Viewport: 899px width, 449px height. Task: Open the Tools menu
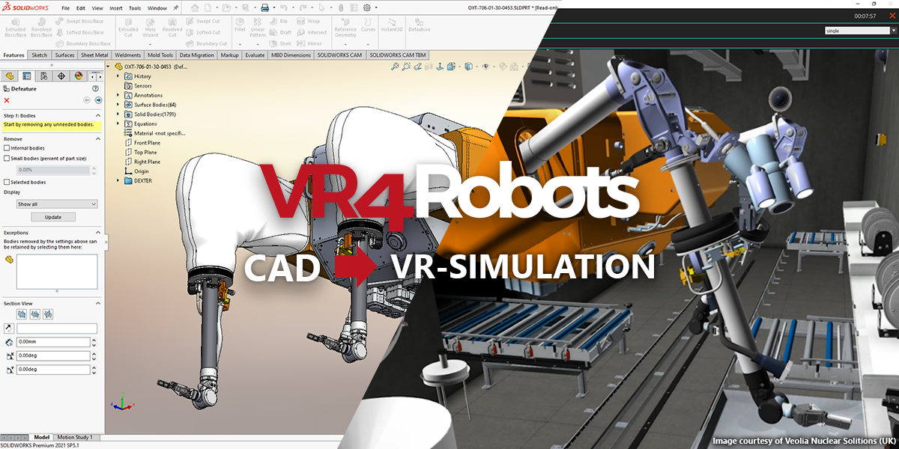click(135, 7)
